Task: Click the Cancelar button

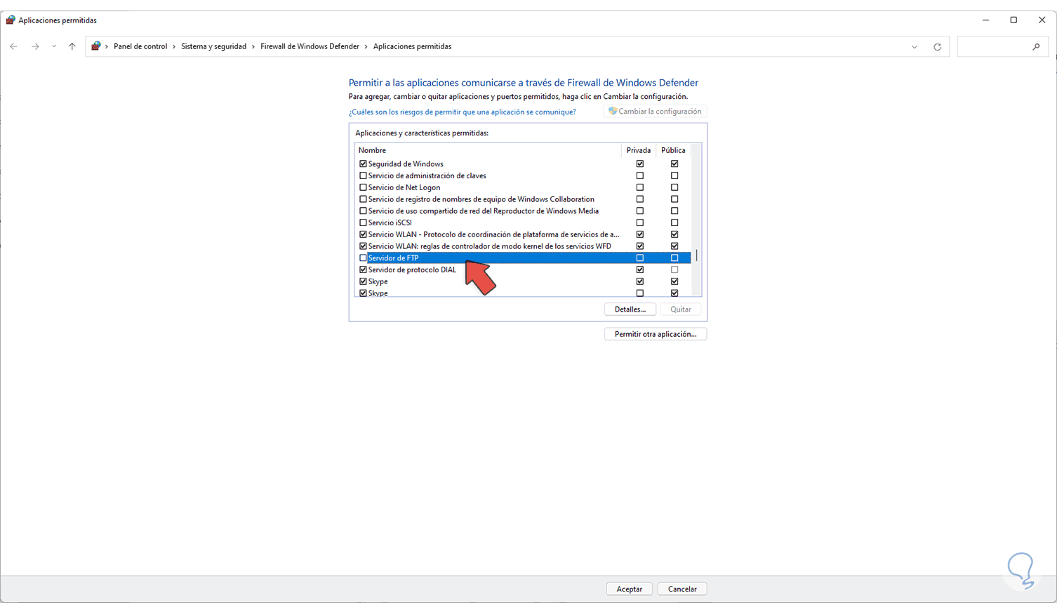Action: click(x=682, y=589)
